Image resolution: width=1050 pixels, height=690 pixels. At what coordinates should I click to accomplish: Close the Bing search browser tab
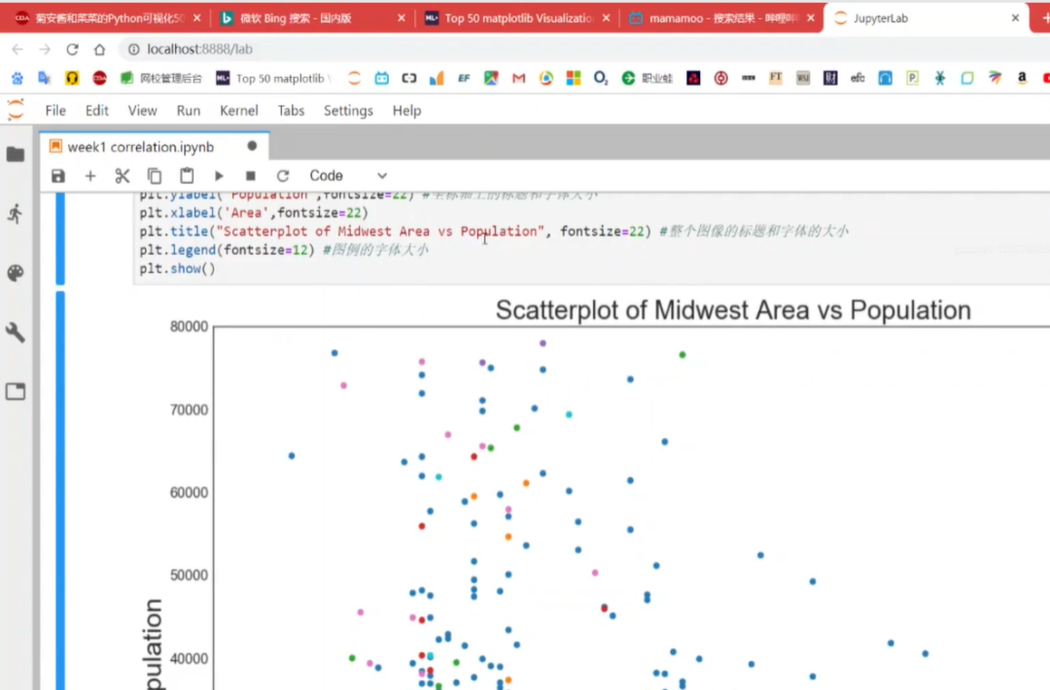click(x=402, y=18)
